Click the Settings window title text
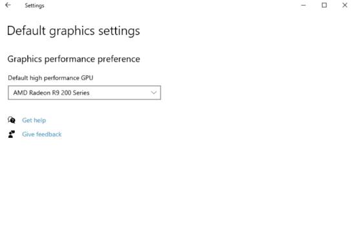 [x=34, y=6]
